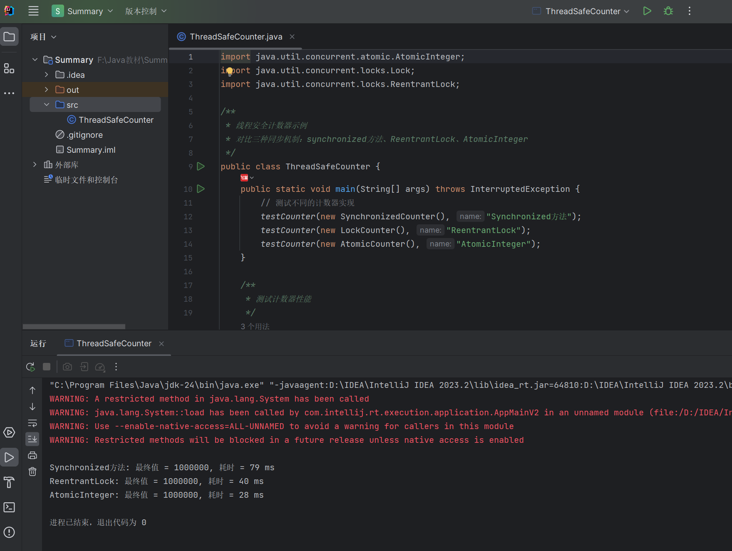Collapse the src folder
Screen dimensions: 732x551
[x=47, y=105]
